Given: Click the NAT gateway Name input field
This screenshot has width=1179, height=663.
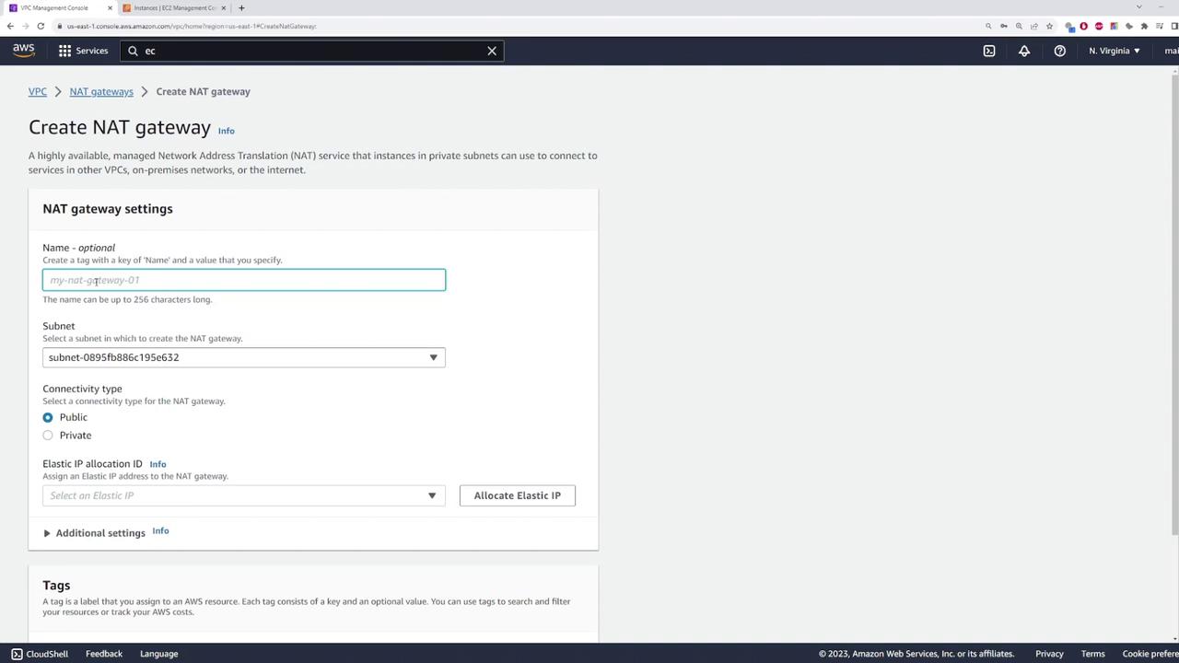Looking at the screenshot, I should point(244,280).
